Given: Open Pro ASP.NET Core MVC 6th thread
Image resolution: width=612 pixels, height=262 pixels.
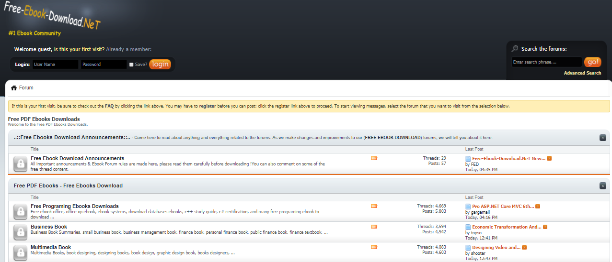Looking at the screenshot, I should pos(503,206).
